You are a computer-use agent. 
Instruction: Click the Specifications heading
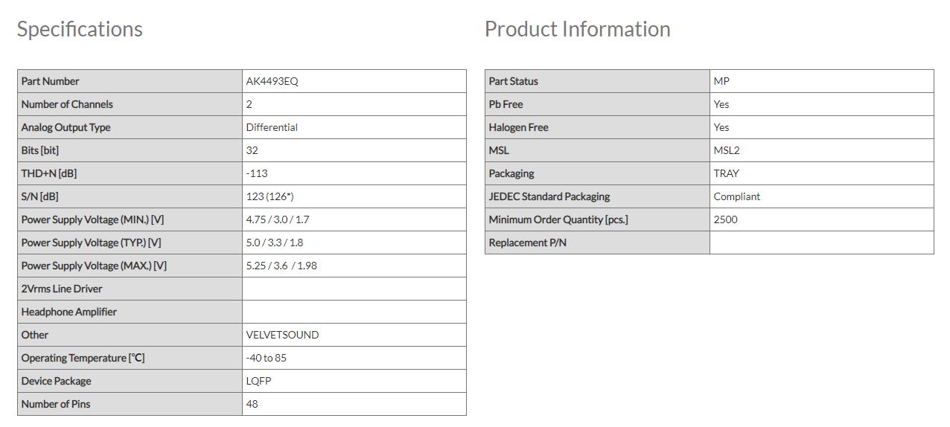(80, 29)
